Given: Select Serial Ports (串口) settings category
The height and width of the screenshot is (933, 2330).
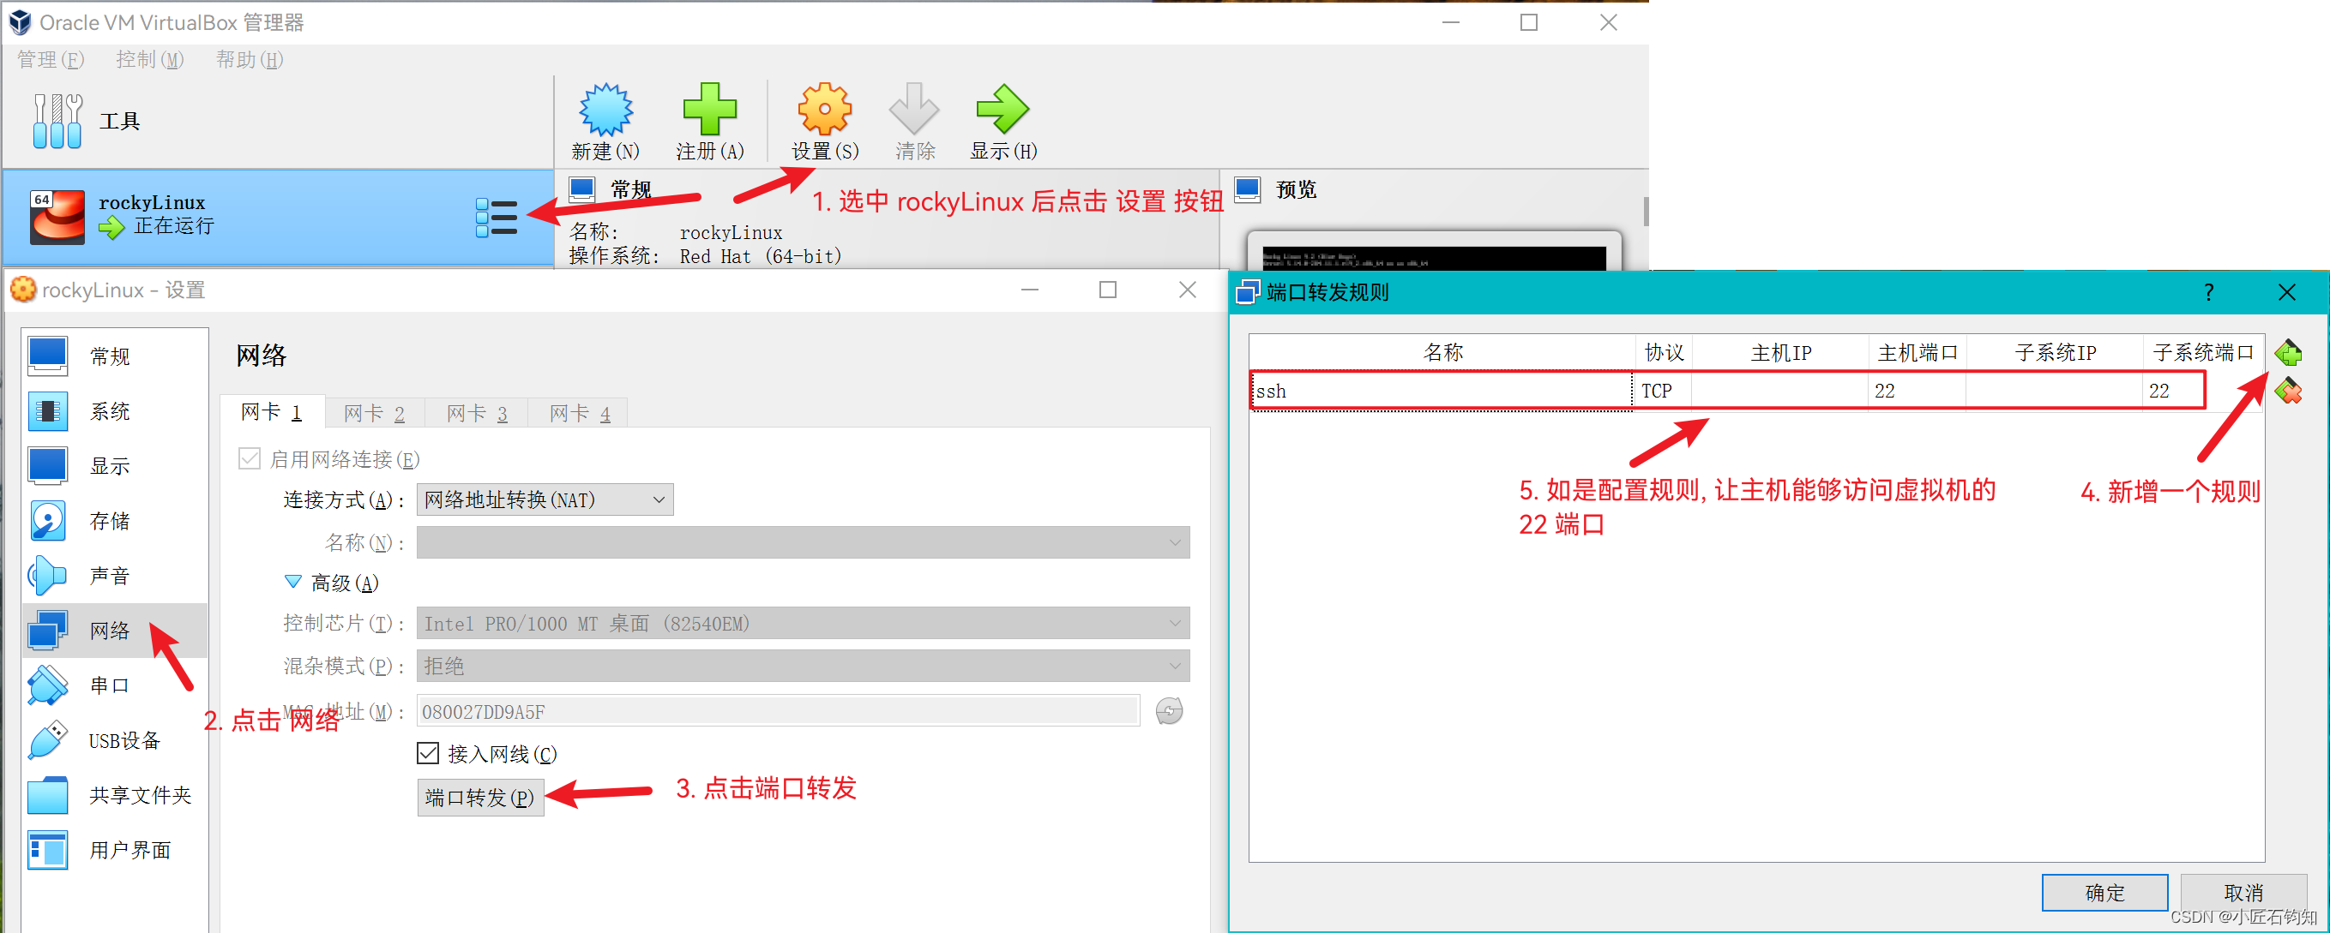Looking at the screenshot, I should tap(116, 685).
